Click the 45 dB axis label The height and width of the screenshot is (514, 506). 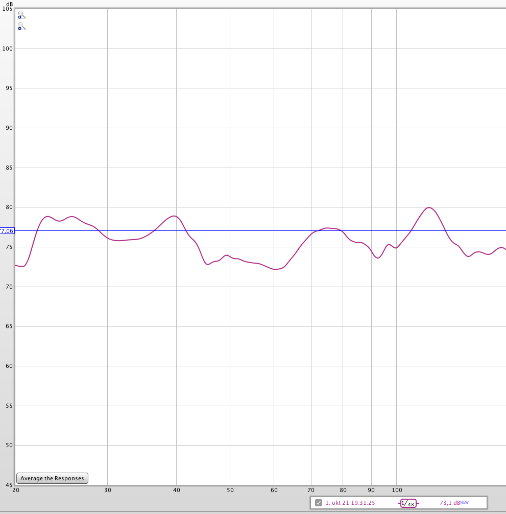9,485
